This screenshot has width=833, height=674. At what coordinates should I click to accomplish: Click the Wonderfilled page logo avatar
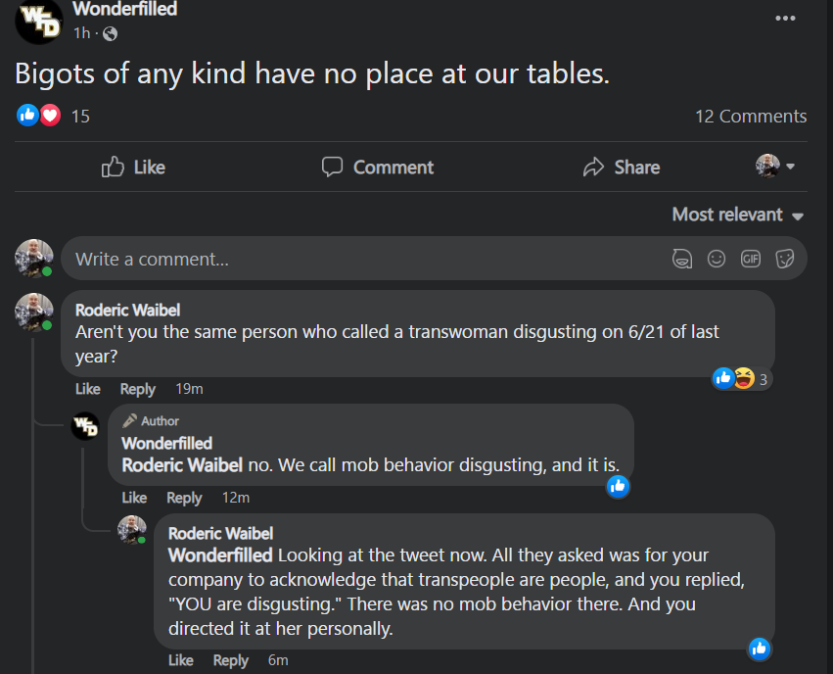[x=38, y=22]
